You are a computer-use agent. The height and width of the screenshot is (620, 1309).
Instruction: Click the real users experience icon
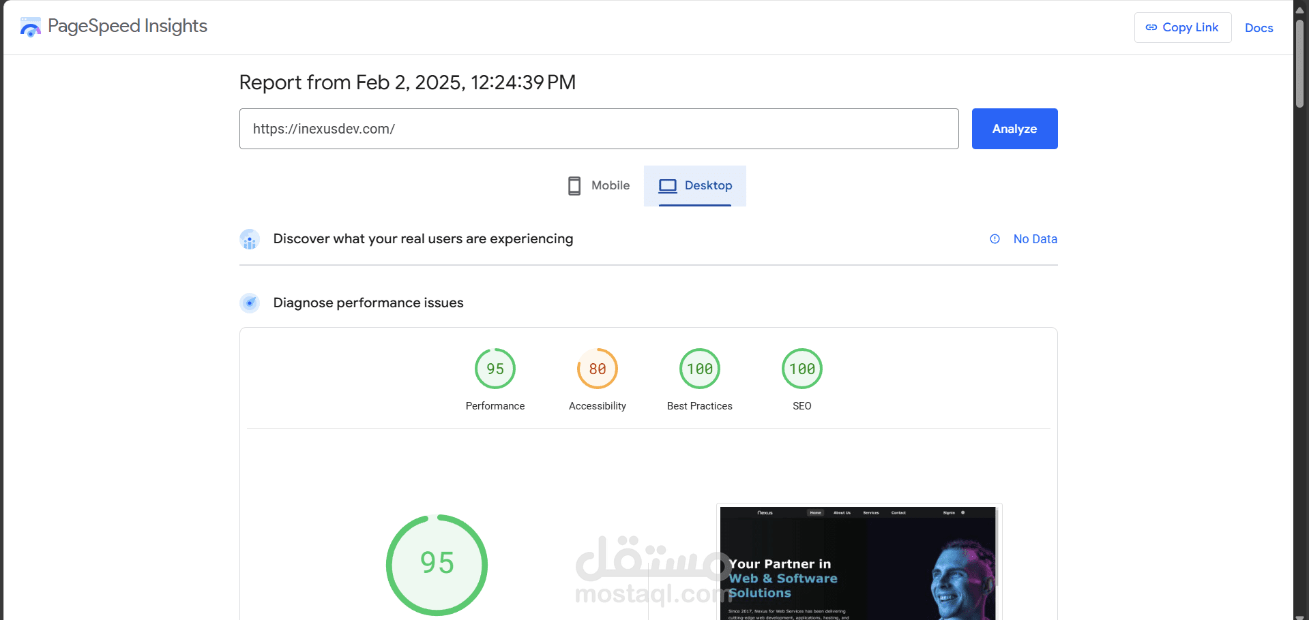point(250,239)
